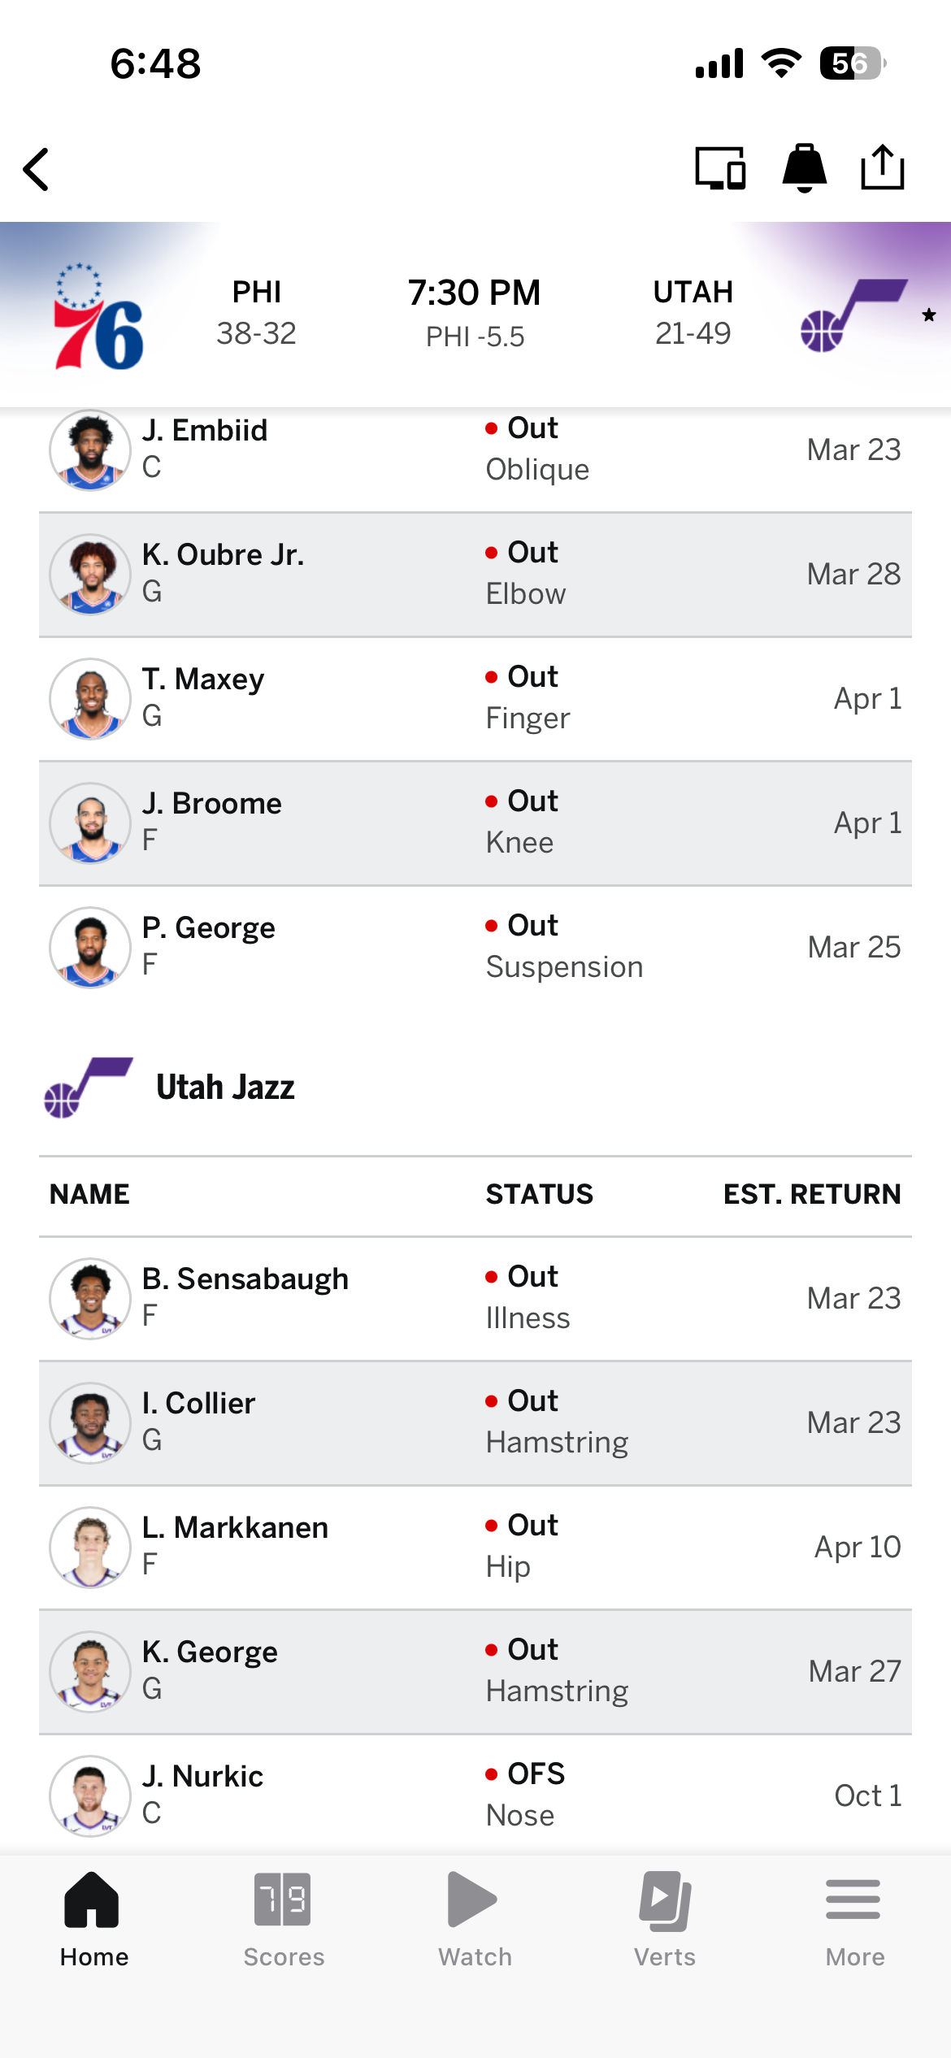Open P. George player name
The height and width of the screenshot is (2058, 951).
(208, 928)
